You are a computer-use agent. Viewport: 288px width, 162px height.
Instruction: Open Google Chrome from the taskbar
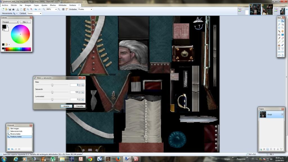click(90, 159)
